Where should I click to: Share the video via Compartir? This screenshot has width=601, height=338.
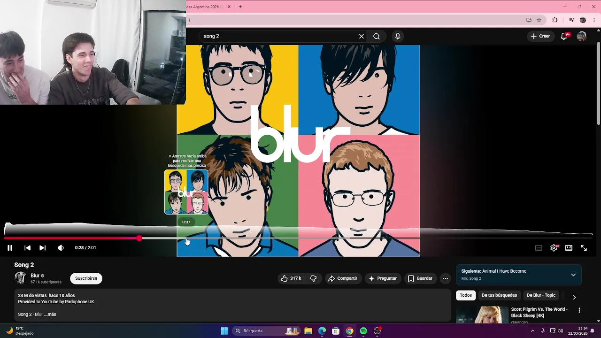click(x=343, y=278)
